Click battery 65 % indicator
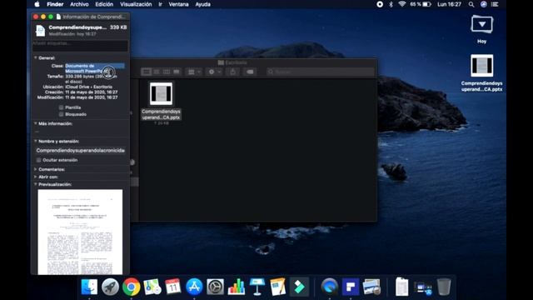The height and width of the screenshot is (300, 533). (421, 4)
